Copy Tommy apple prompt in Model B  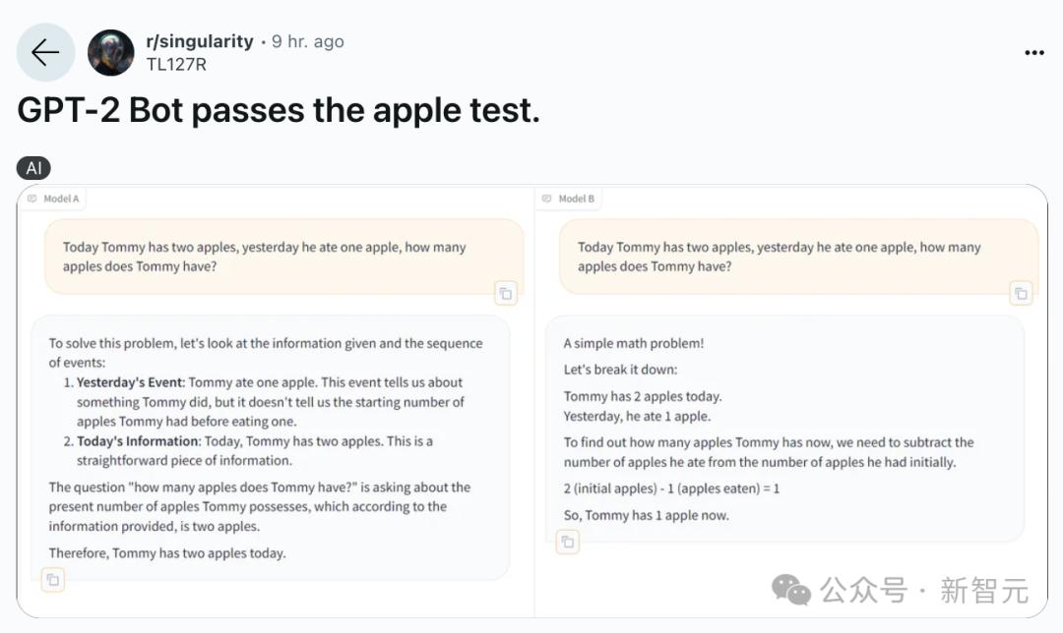click(1021, 292)
